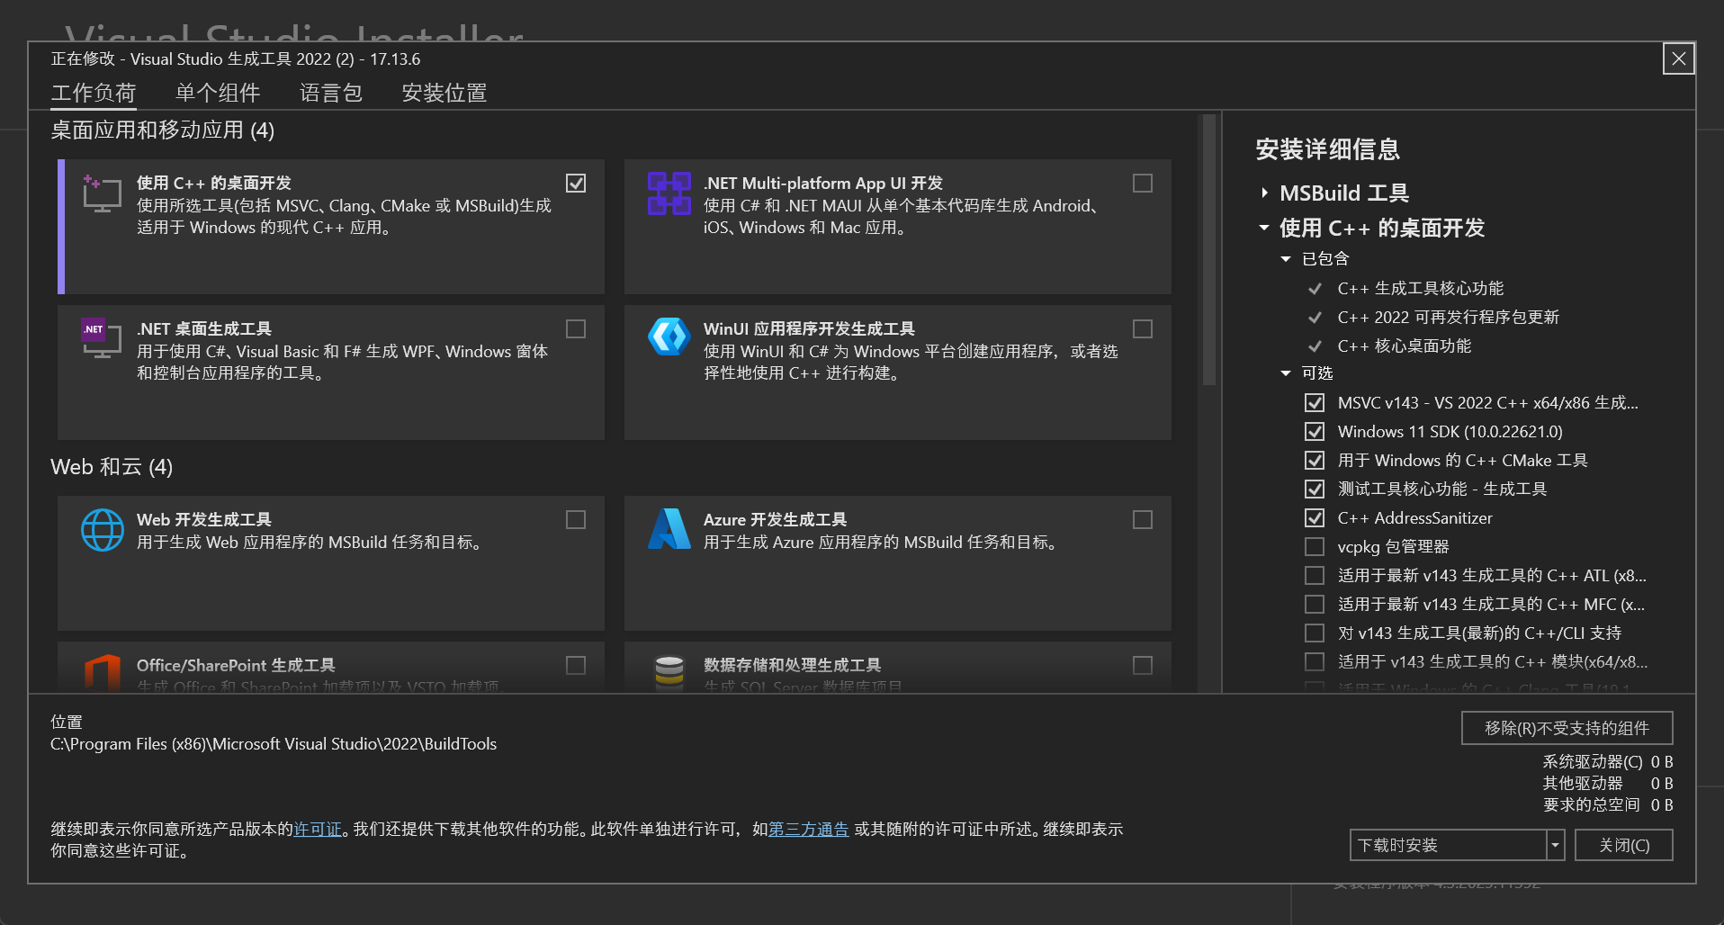The width and height of the screenshot is (1724, 925).
Task: Switch to the 单个组件 tab
Action: [217, 92]
